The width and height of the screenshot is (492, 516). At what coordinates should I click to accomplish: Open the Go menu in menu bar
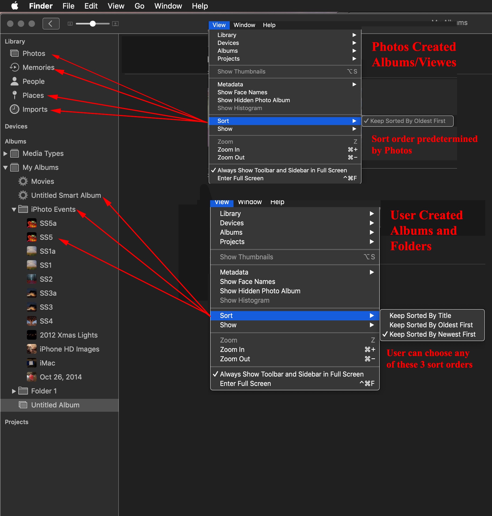click(140, 6)
